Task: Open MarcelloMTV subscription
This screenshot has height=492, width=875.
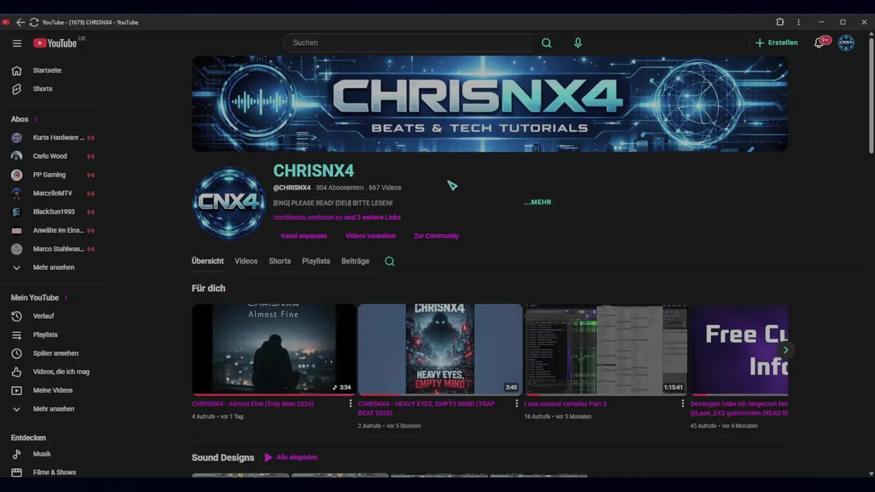Action: [x=53, y=193]
